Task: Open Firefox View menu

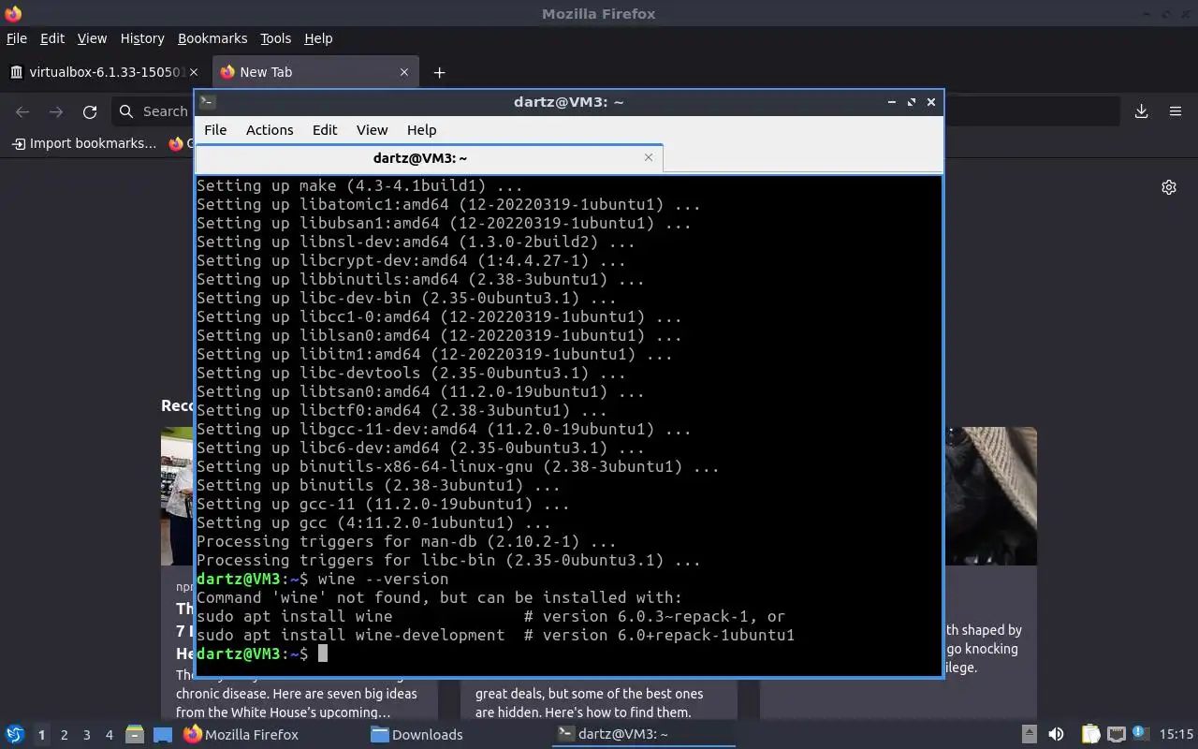Action: [x=92, y=38]
